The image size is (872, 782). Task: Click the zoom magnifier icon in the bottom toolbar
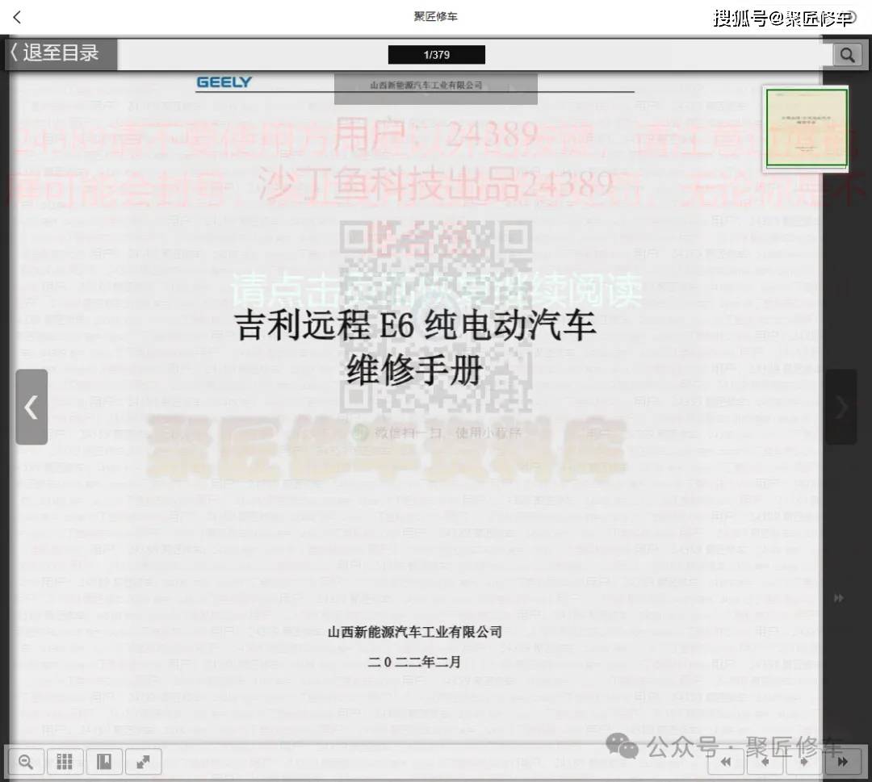pos(26,762)
